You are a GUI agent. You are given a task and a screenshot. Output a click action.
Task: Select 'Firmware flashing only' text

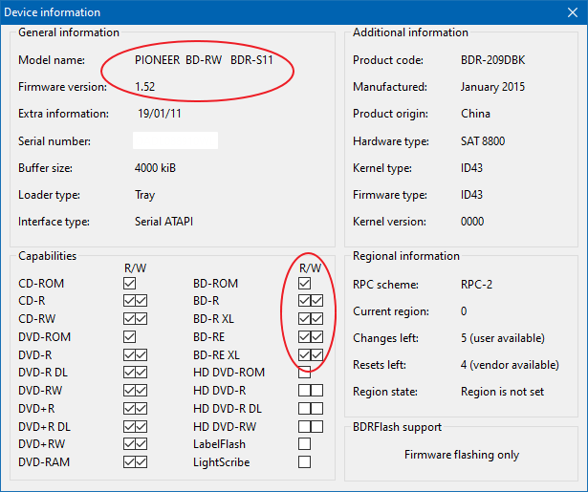pyautogui.click(x=462, y=455)
